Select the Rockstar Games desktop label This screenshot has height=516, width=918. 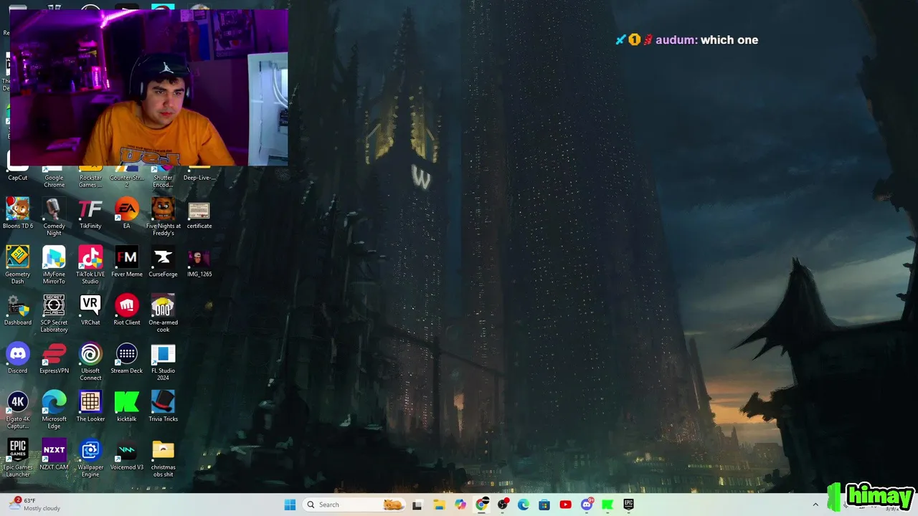point(90,181)
